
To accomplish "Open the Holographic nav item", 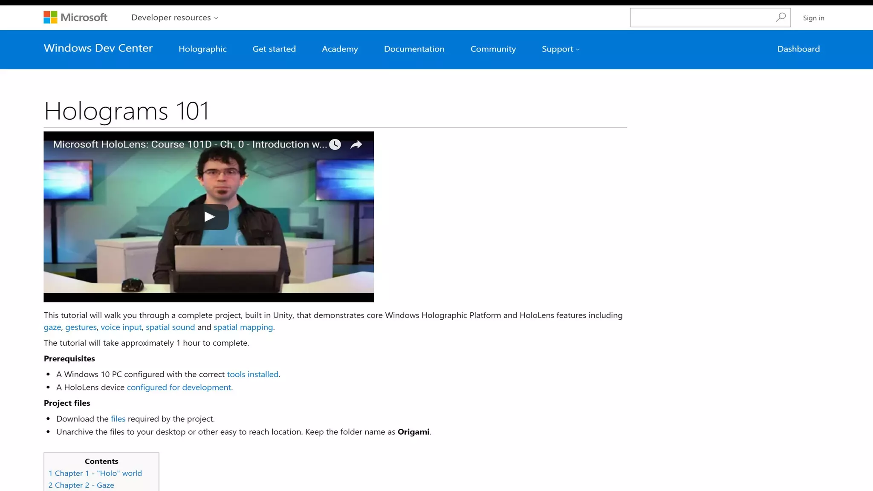I will [x=202, y=49].
